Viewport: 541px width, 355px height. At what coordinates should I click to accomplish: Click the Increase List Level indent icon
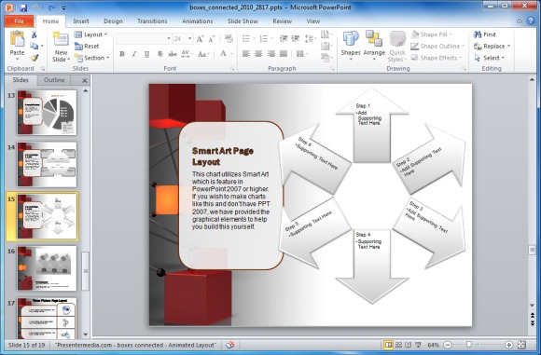(296, 38)
